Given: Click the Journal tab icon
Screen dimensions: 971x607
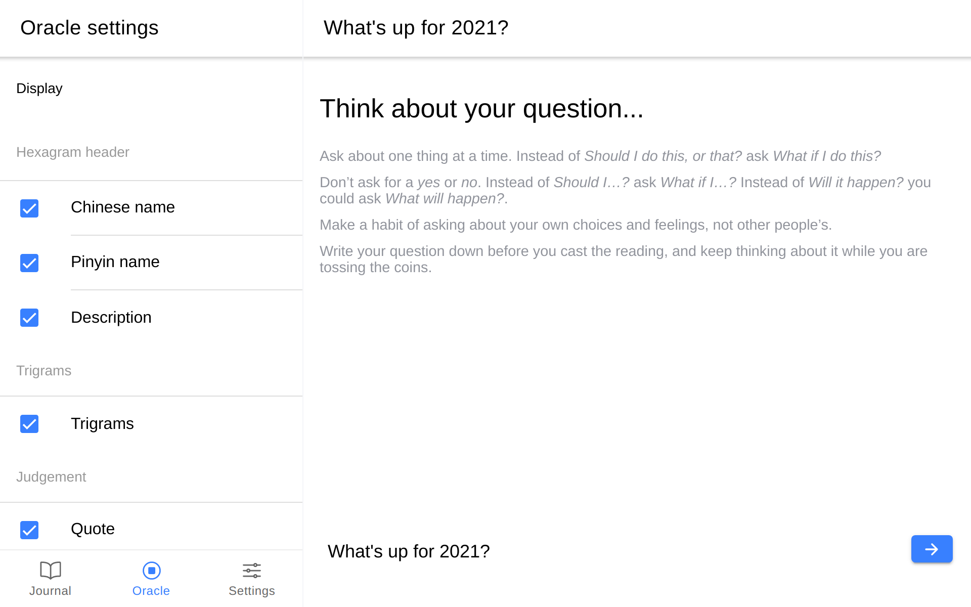Looking at the screenshot, I should [51, 570].
